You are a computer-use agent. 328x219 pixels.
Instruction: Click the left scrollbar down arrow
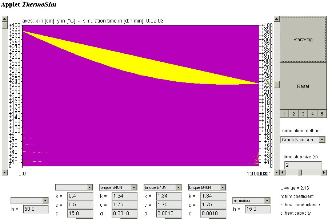point(5,173)
